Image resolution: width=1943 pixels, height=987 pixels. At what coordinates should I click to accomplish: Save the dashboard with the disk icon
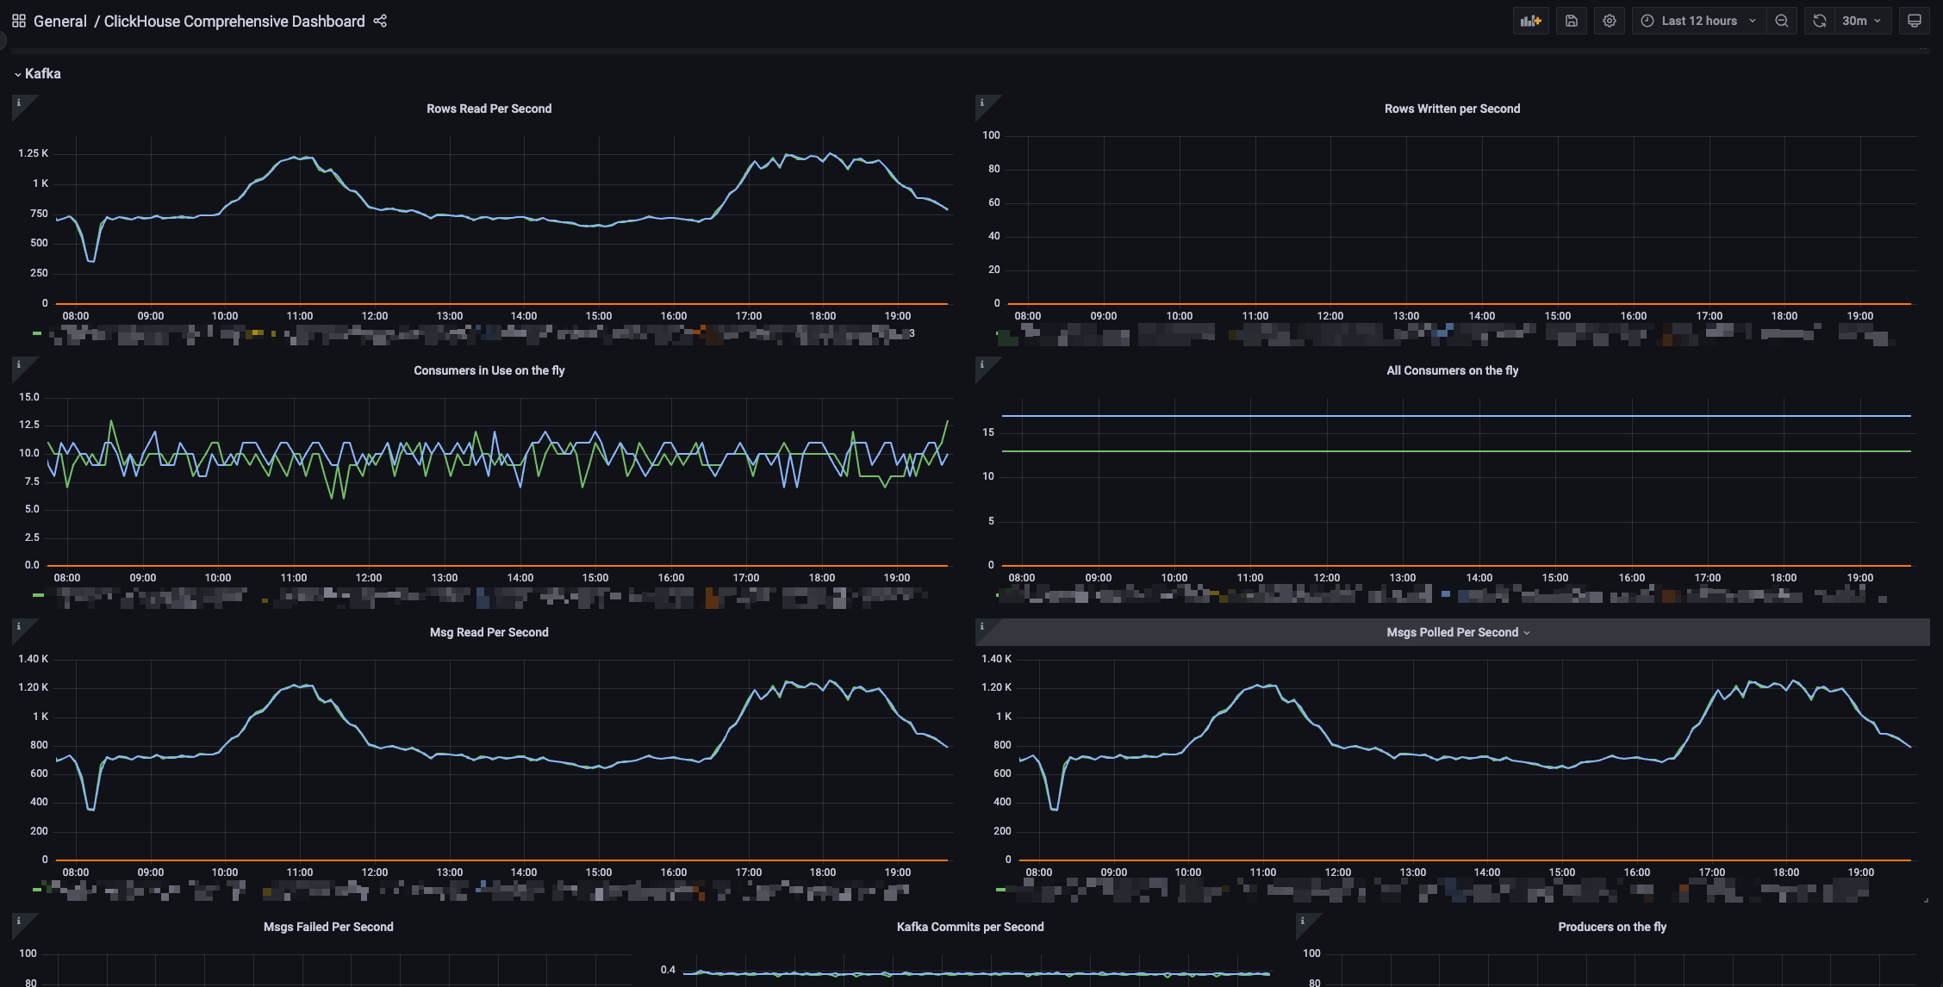(1571, 21)
